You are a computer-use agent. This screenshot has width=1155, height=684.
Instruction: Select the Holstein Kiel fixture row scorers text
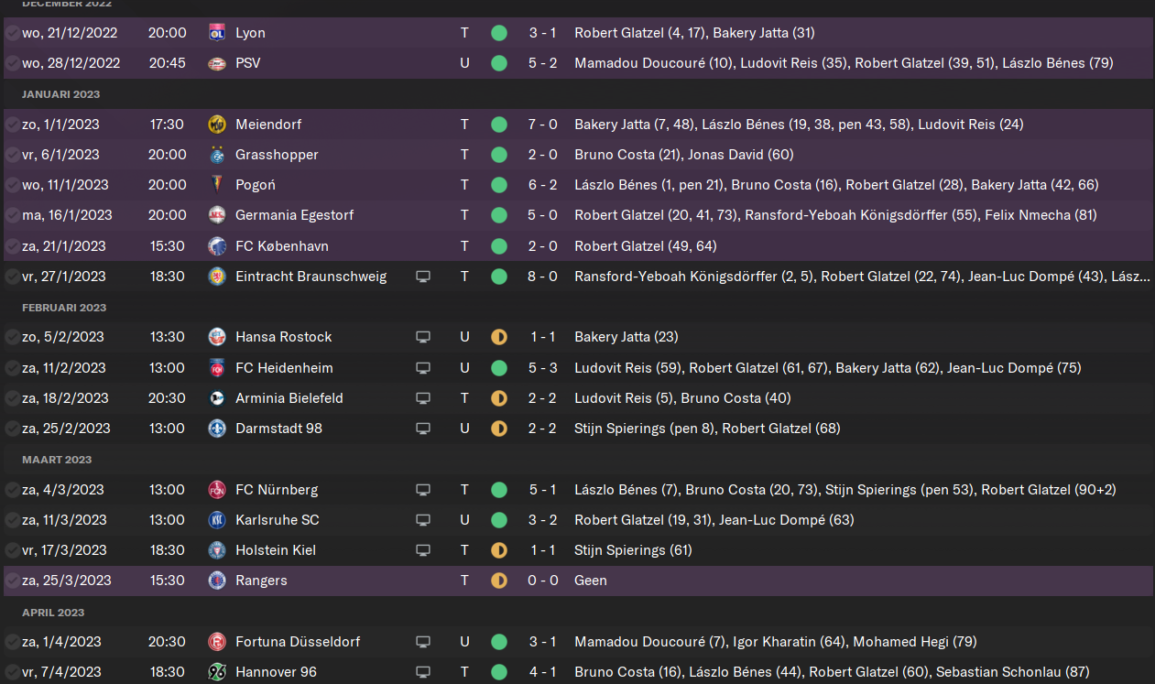[633, 550]
